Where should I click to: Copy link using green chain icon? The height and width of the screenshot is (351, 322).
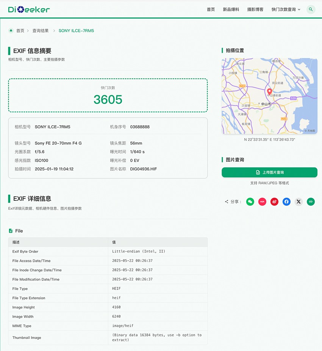(311, 202)
